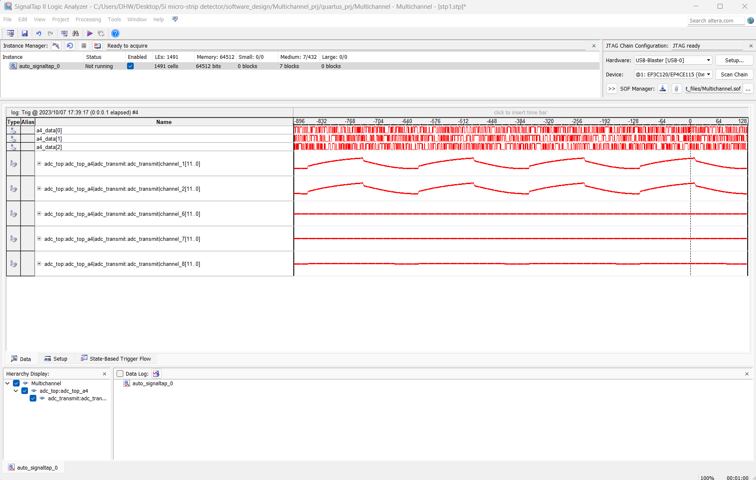Click the Recompile/Start Compilation toolbar icon
The image size is (756, 480).
[x=10, y=33]
